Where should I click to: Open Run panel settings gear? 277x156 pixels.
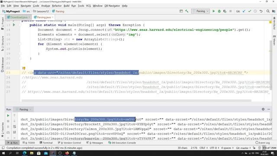point(263,109)
